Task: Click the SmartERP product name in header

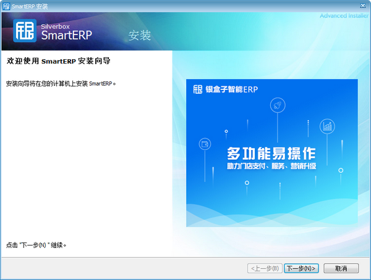Action: click(x=67, y=35)
